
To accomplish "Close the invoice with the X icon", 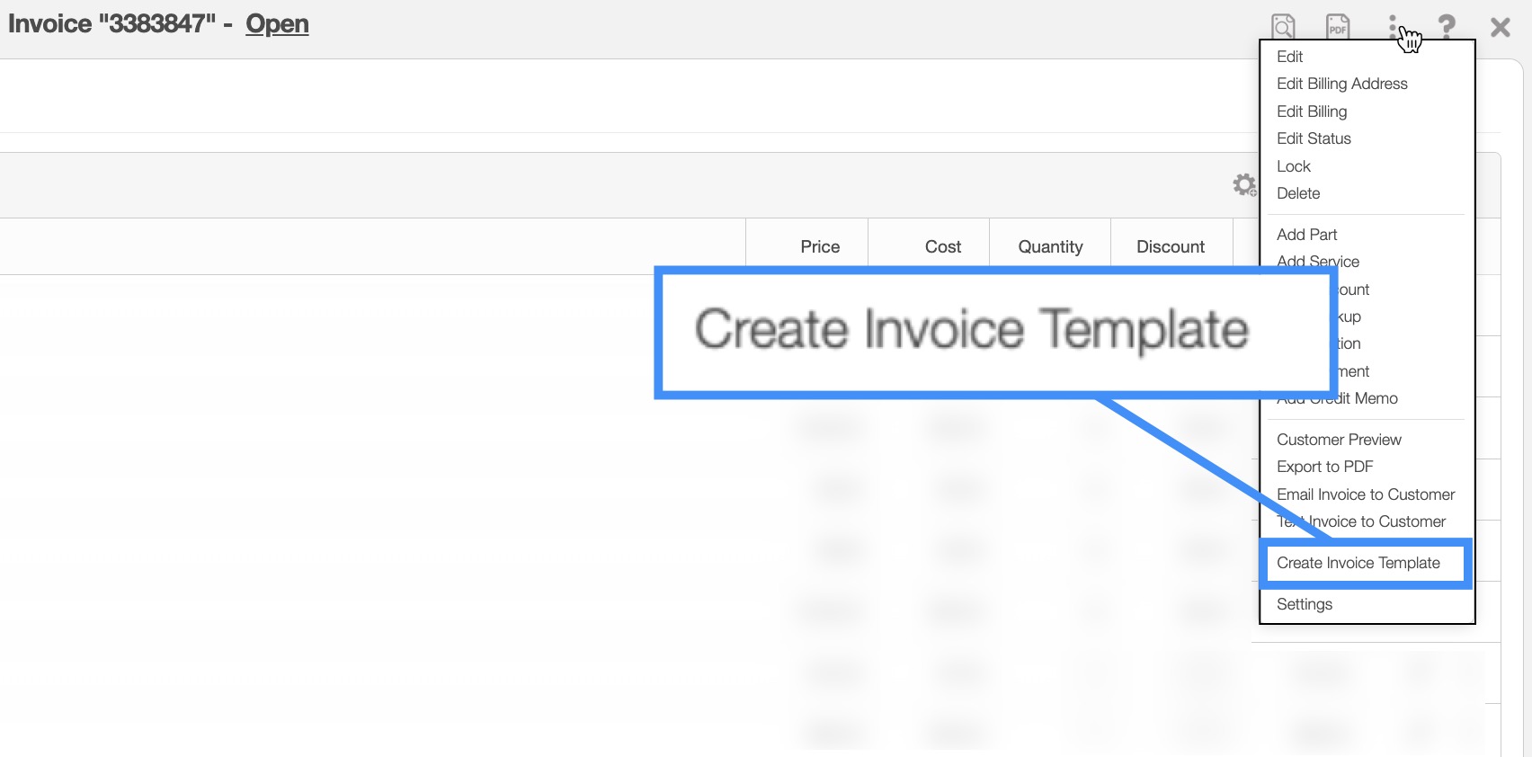I will tap(1500, 27).
